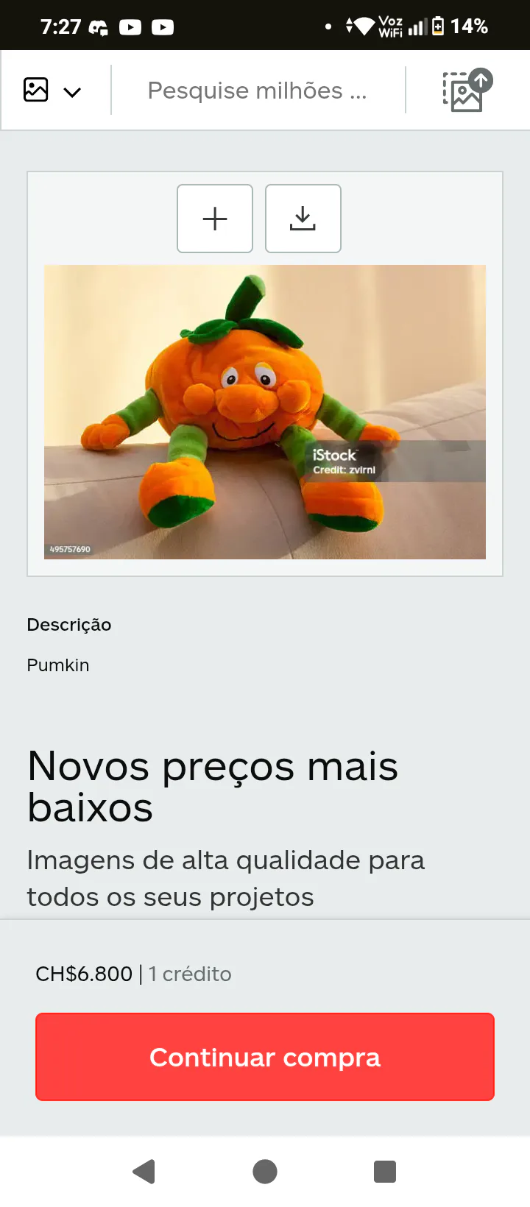Open recent apps with square button

[x=385, y=1171]
